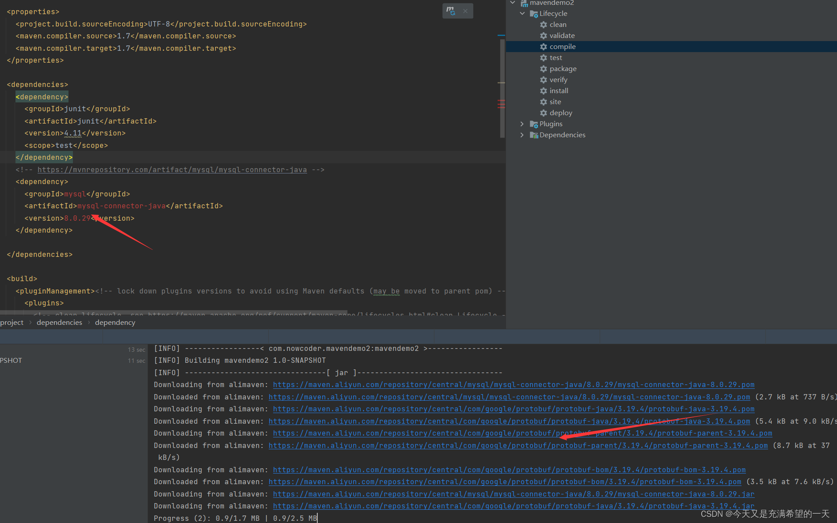This screenshot has width=837, height=523.
Task: Select the clean lifecycle label
Action: pos(558,25)
